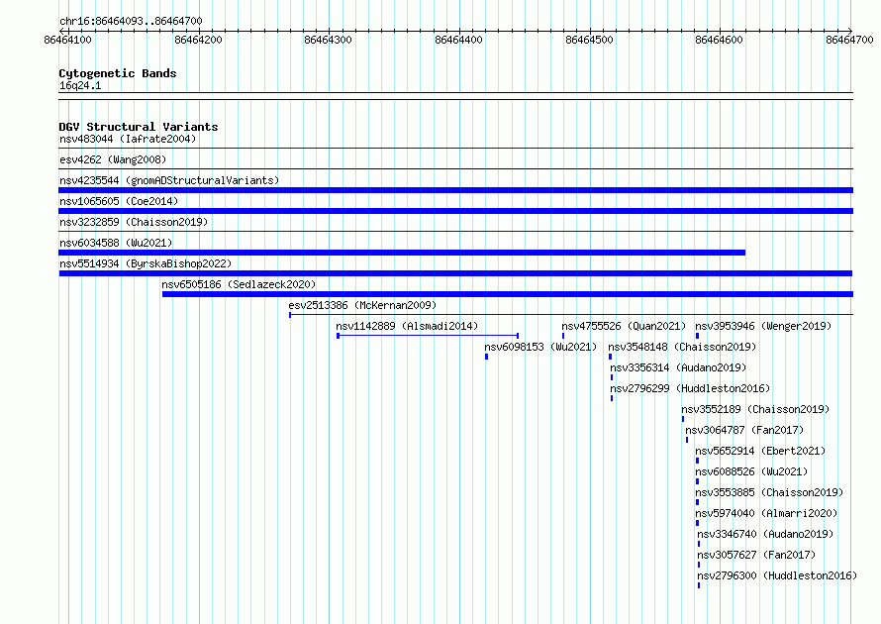Click nsv2796300 (Huddleston2016) variant label
The height and width of the screenshot is (624, 881).
click(x=777, y=575)
